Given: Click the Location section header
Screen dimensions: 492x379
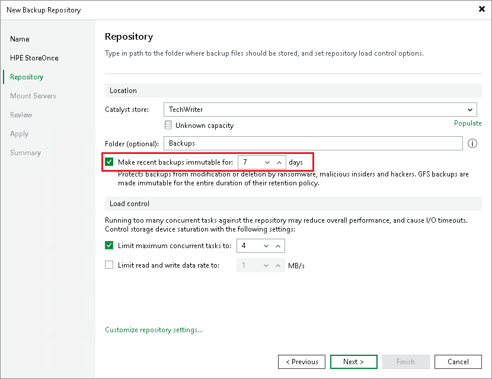Looking at the screenshot, I should 293,91.
